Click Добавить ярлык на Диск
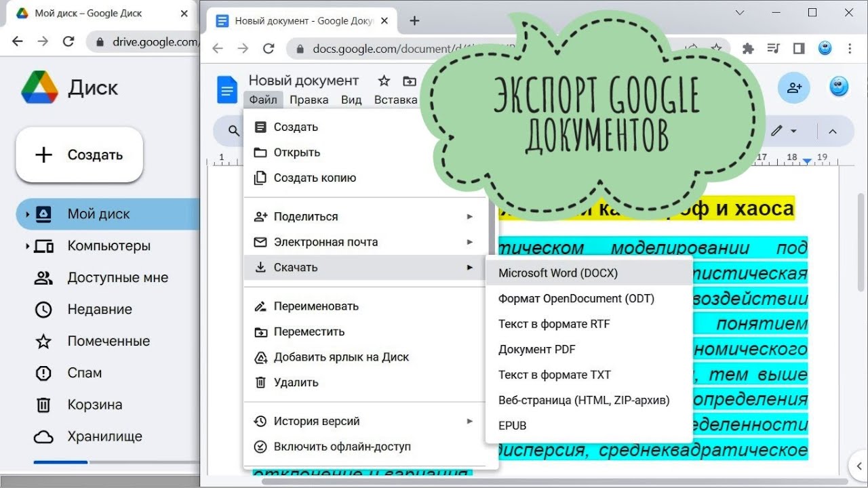Viewport: 868px width, 488px height. pyautogui.click(x=366, y=357)
